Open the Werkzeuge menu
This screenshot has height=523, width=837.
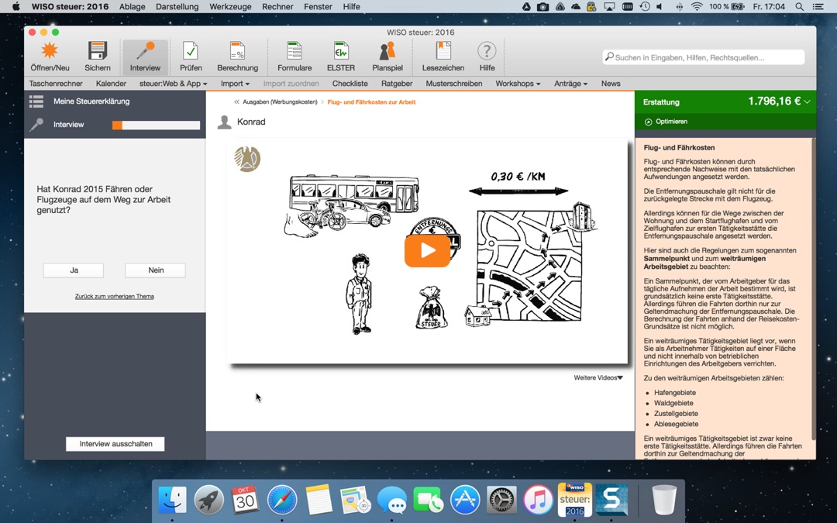tap(231, 6)
